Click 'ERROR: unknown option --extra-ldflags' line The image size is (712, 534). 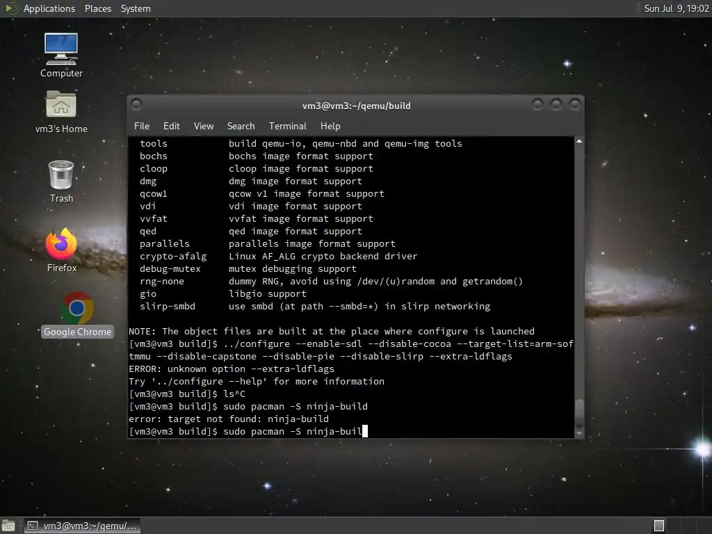pyautogui.click(x=231, y=369)
